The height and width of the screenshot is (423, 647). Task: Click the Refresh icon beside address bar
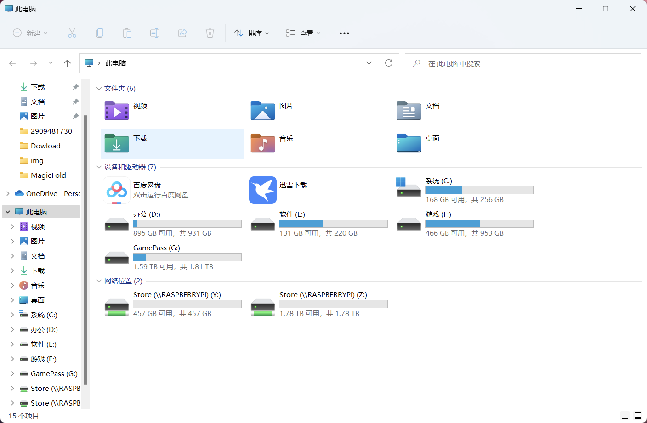pyautogui.click(x=389, y=63)
